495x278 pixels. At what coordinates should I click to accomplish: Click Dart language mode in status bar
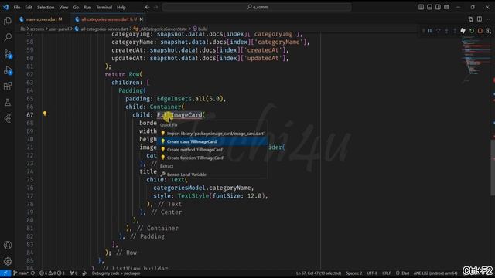402,273
